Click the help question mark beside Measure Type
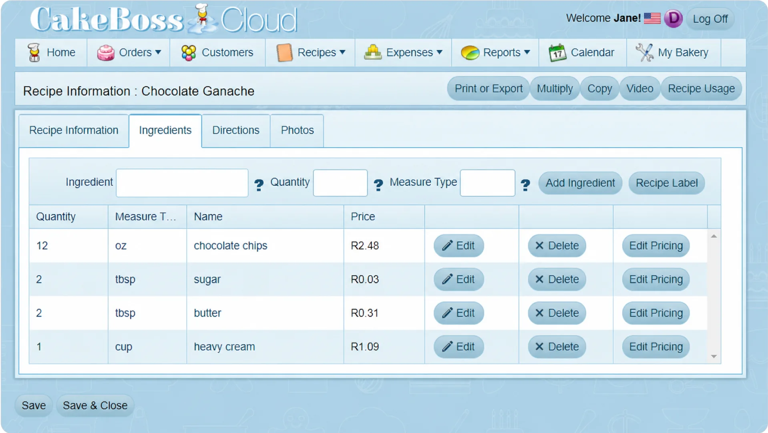The image size is (768, 433). pyautogui.click(x=525, y=184)
